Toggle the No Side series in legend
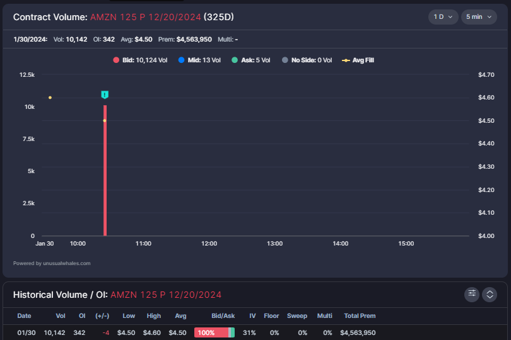 click(307, 60)
